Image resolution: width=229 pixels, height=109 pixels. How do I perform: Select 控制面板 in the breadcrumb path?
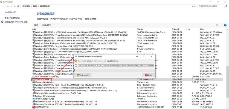coord(26,6)
